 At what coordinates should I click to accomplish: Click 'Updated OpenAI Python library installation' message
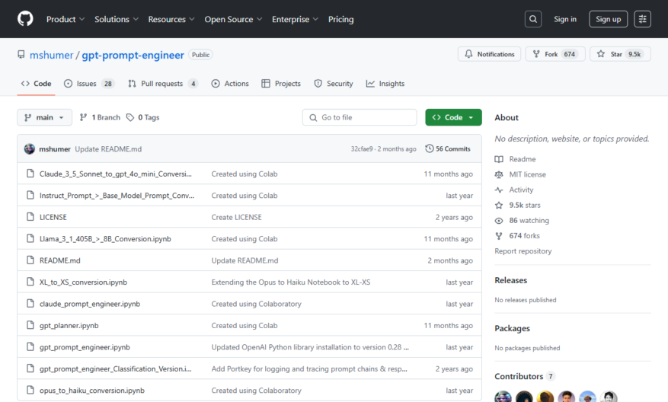(310, 346)
